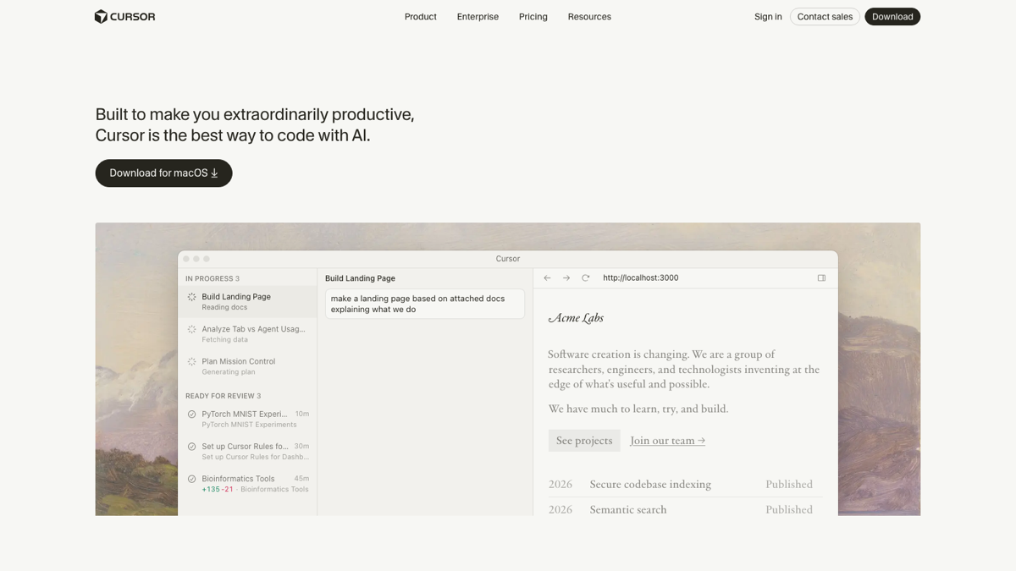Click the Cursor logo in header
The height and width of the screenshot is (571, 1016).
124,17
